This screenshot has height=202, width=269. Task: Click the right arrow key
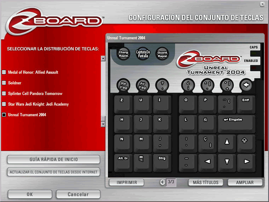click(x=246, y=163)
